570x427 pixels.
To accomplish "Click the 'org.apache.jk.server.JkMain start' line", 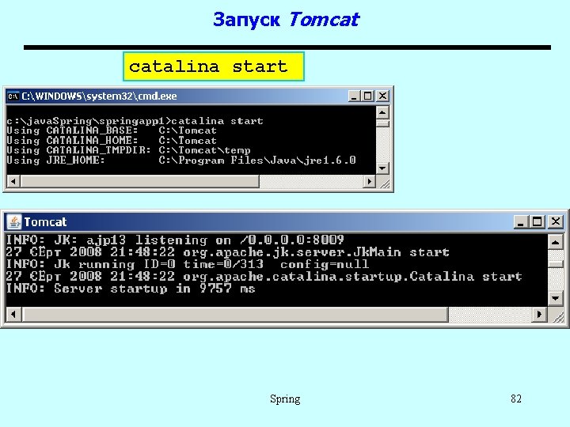I will click(227, 252).
